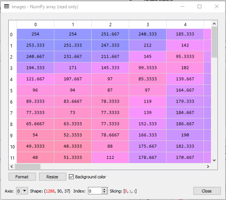Screen dimensions: 226x200
Task: Toggle the Background color checkbox
Action: click(x=71, y=177)
